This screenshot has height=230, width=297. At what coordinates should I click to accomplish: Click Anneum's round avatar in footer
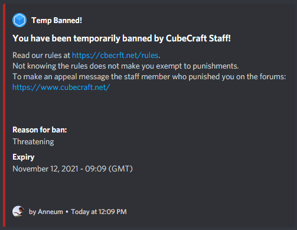(x=18, y=212)
